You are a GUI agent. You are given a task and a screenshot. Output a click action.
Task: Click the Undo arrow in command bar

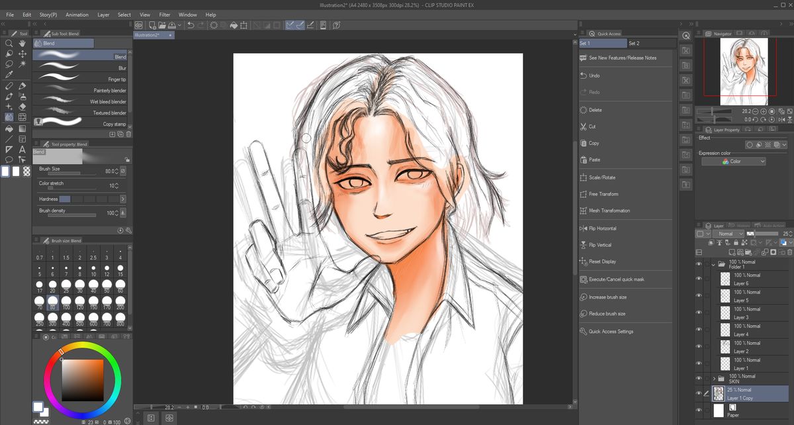point(191,25)
